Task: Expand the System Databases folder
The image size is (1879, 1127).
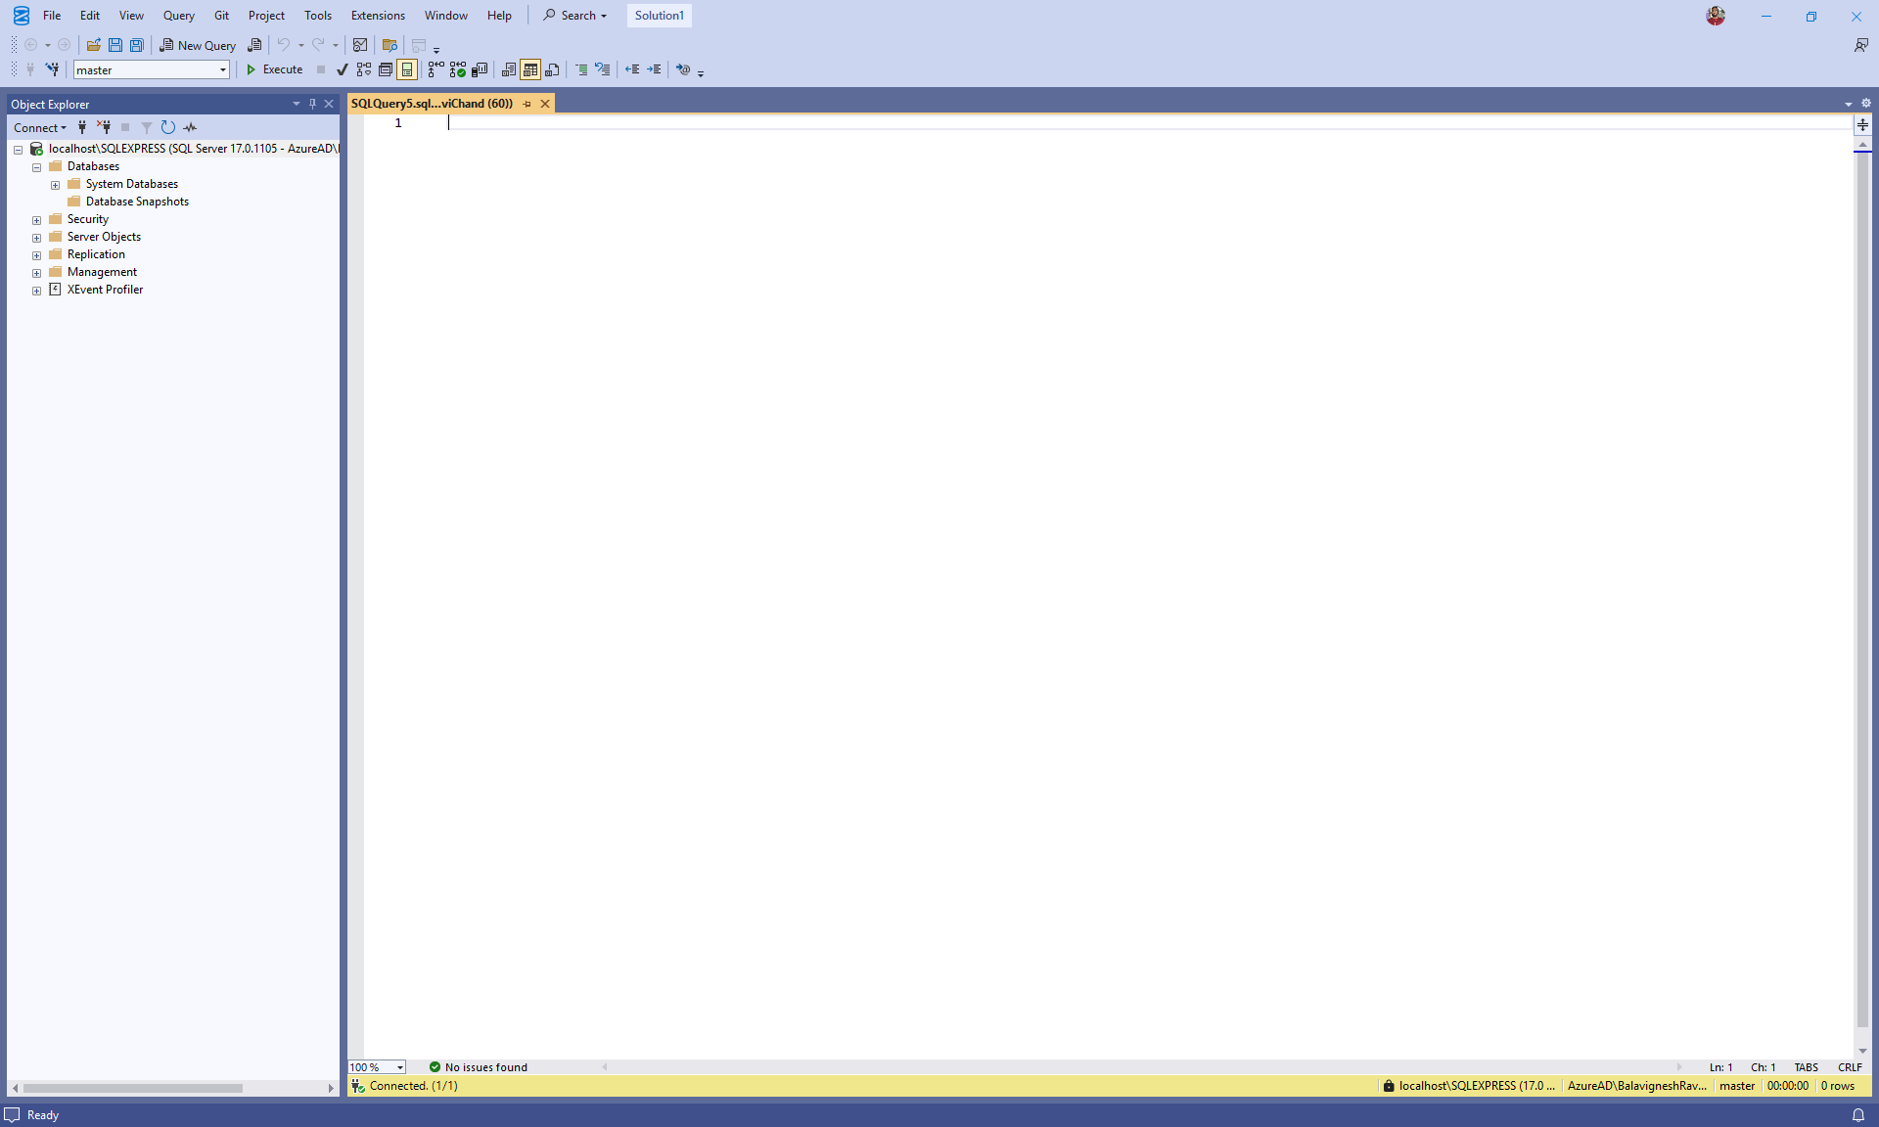Action: [x=55, y=185]
